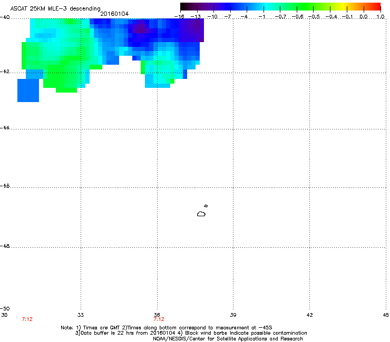390x342 pixels.
Task: Click the yellow section of the color bar
Action: tap(344, 6)
